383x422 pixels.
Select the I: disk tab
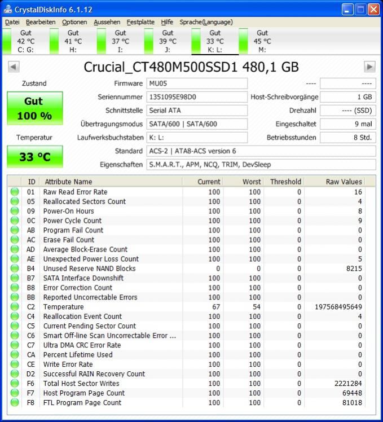(120, 41)
